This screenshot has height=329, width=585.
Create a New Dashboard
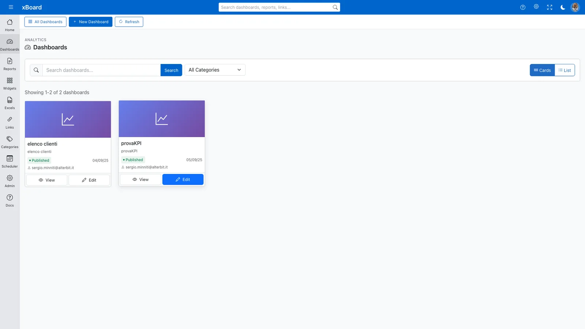[91, 22]
